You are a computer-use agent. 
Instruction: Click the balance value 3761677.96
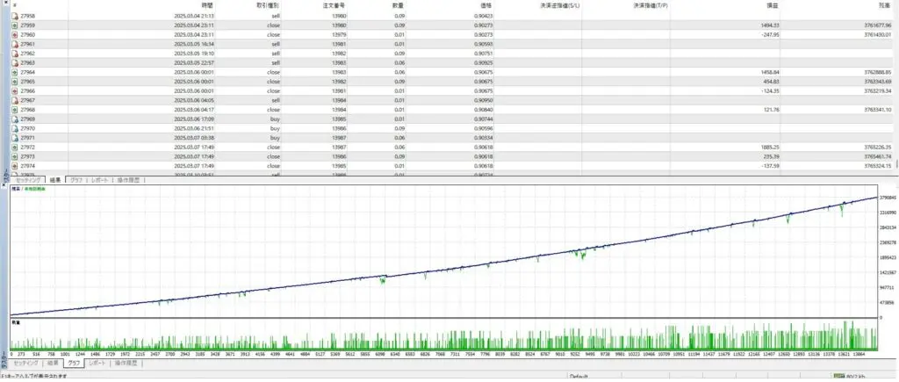[878, 25]
